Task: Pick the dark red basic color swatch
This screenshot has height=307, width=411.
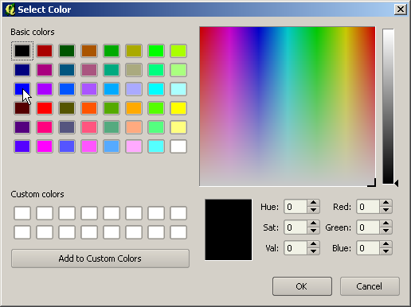Action: coord(45,51)
